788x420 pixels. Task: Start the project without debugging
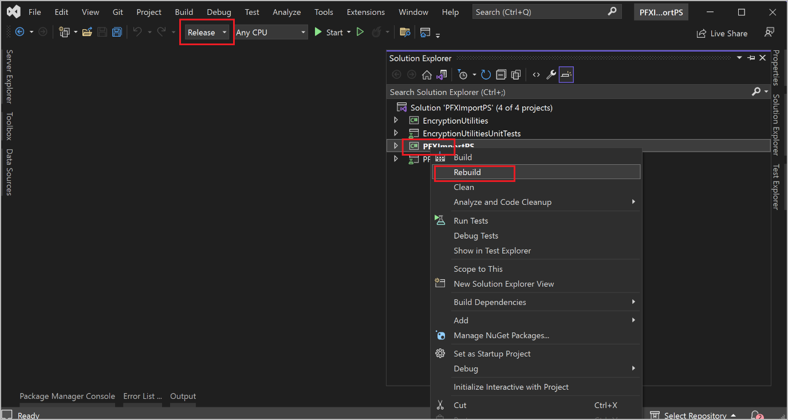[x=360, y=31]
